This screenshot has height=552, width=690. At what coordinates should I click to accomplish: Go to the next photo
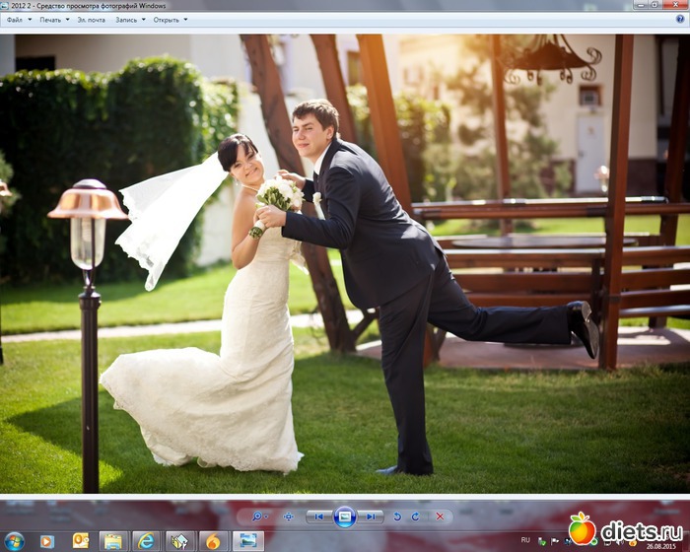(x=370, y=516)
